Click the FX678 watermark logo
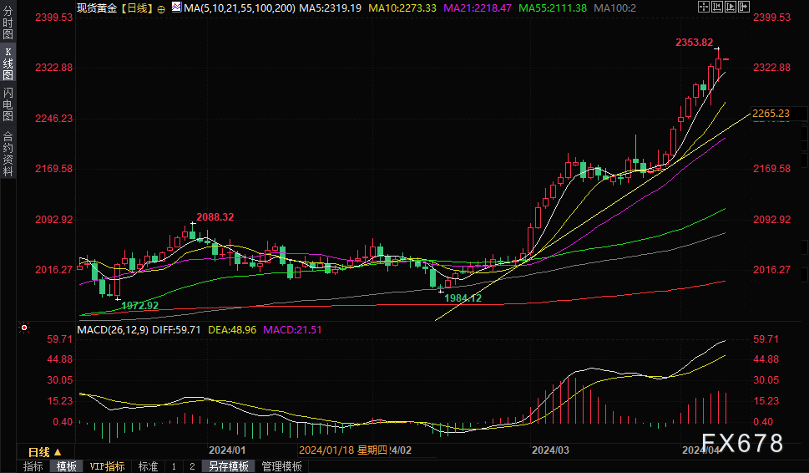This screenshot has width=809, height=473. (x=742, y=443)
